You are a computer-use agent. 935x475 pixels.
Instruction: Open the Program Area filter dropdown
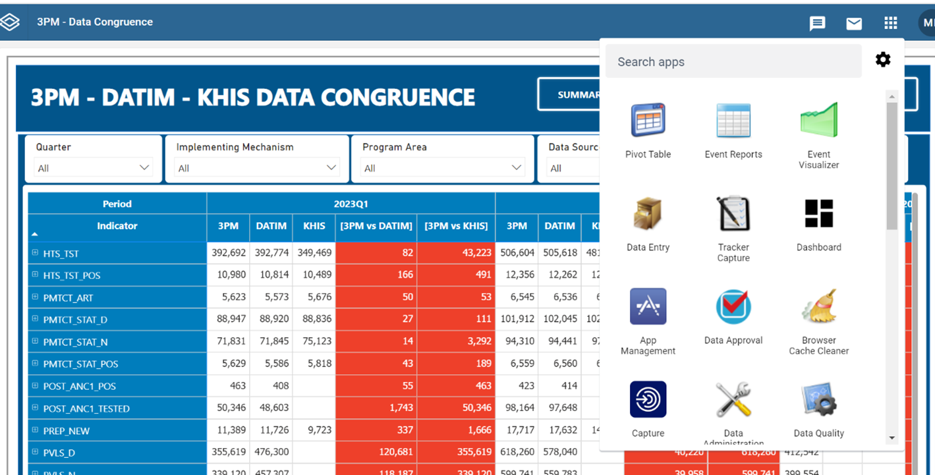(x=443, y=168)
